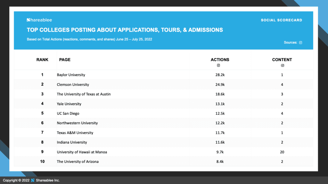328x184 pixels.
Task: Click the Instagram icon under ACTIONS
Action: click(x=218, y=65)
